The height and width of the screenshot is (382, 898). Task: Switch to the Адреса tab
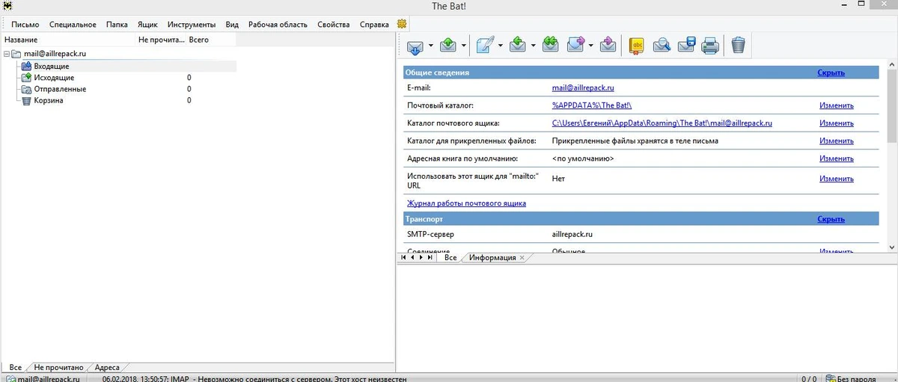[x=107, y=368]
